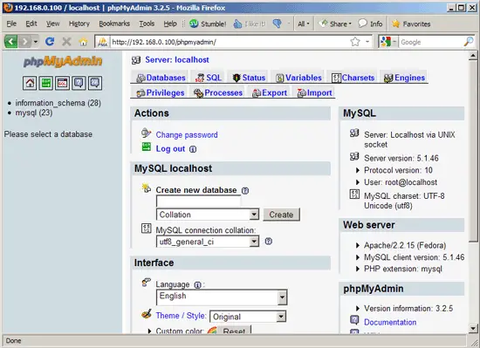Open the Favorites star toolbar button

(411, 24)
